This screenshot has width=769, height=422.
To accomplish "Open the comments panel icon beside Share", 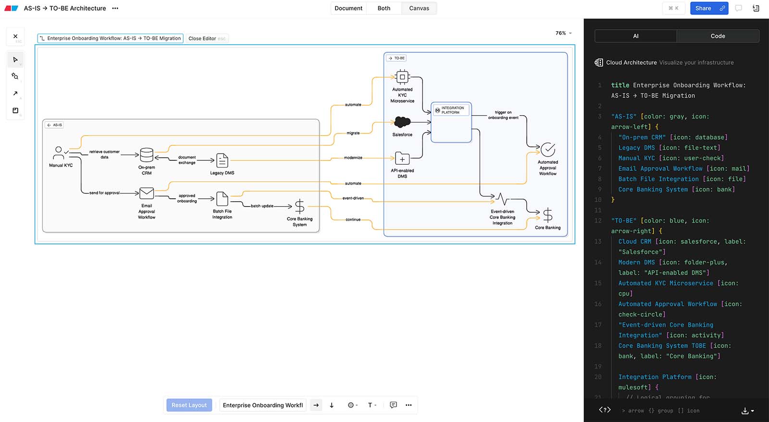I will pyautogui.click(x=739, y=8).
